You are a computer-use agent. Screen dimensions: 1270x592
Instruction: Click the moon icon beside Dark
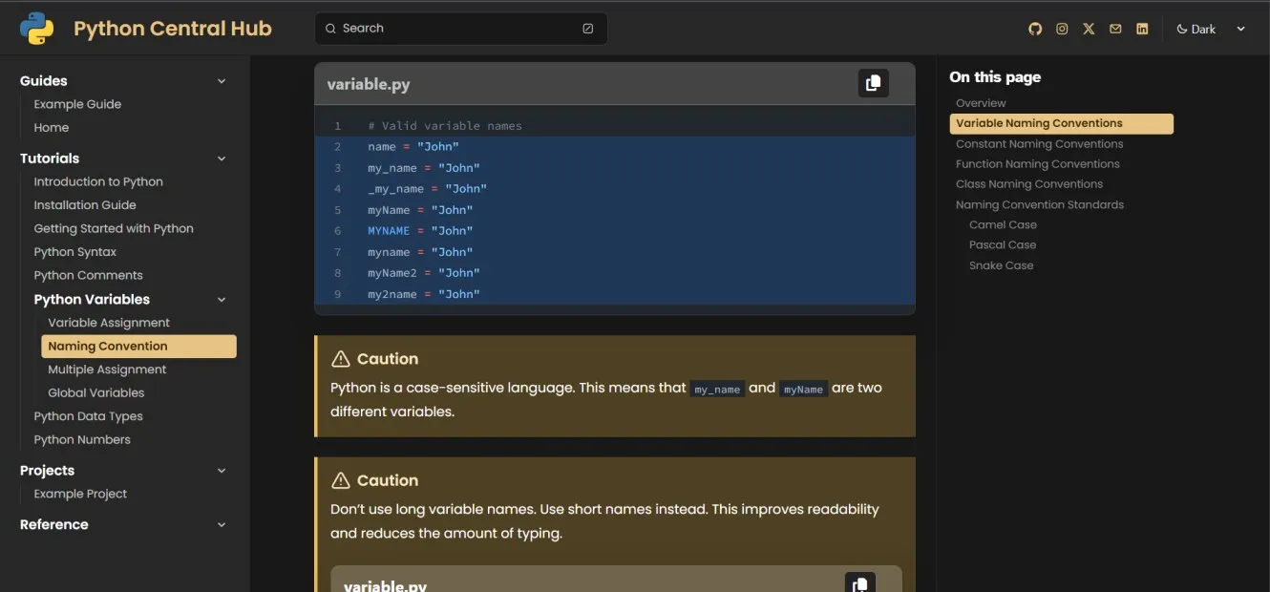(1182, 29)
